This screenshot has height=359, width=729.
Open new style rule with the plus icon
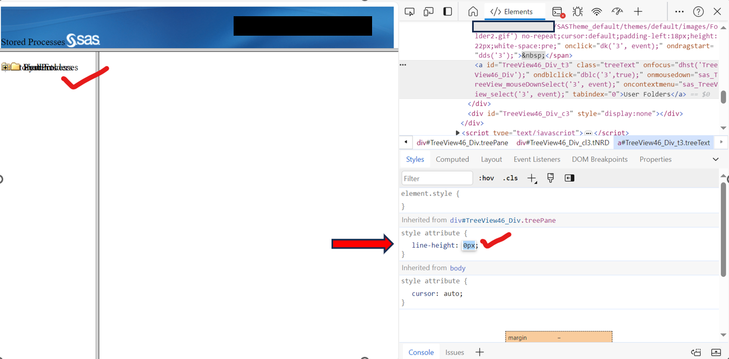click(532, 177)
